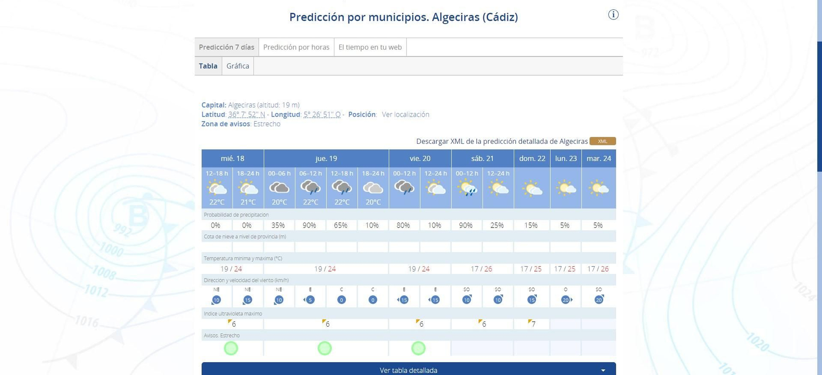This screenshot has width=822, height=375.
Task: Click the jue. 19 cloudy icon for 18–24 h
Action: [x=373, y=188]
